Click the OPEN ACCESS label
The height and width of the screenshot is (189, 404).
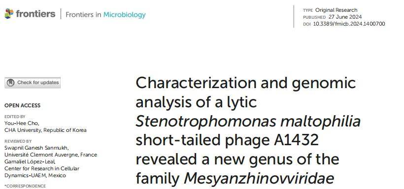tap(22, 105)
